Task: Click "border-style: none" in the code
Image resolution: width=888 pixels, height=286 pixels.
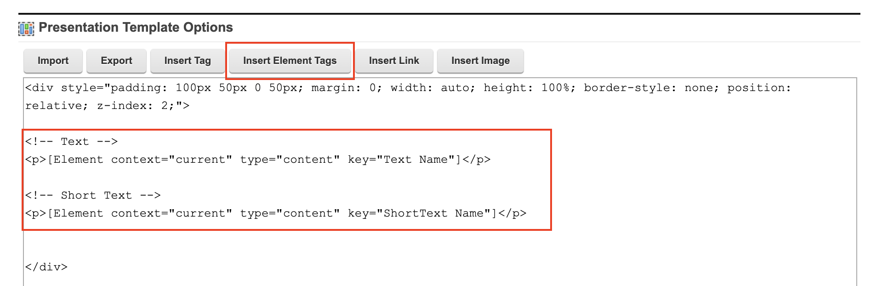Action: (651, 88)
